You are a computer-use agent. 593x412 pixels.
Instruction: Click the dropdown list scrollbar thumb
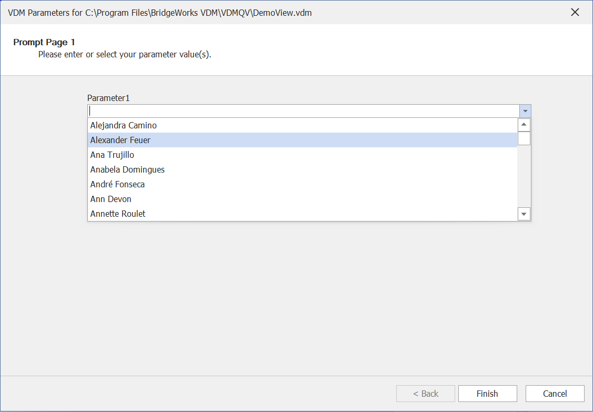[x=524, y=138]
